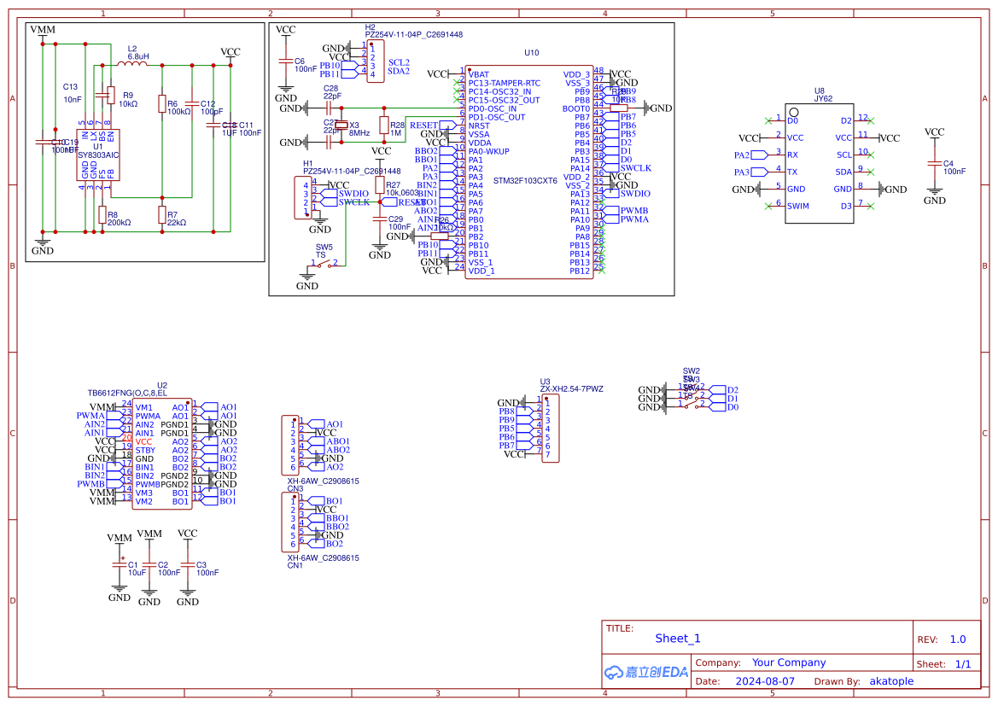
Task: Click the C12 100pF capacitor
Action: [x=192, y=103]
